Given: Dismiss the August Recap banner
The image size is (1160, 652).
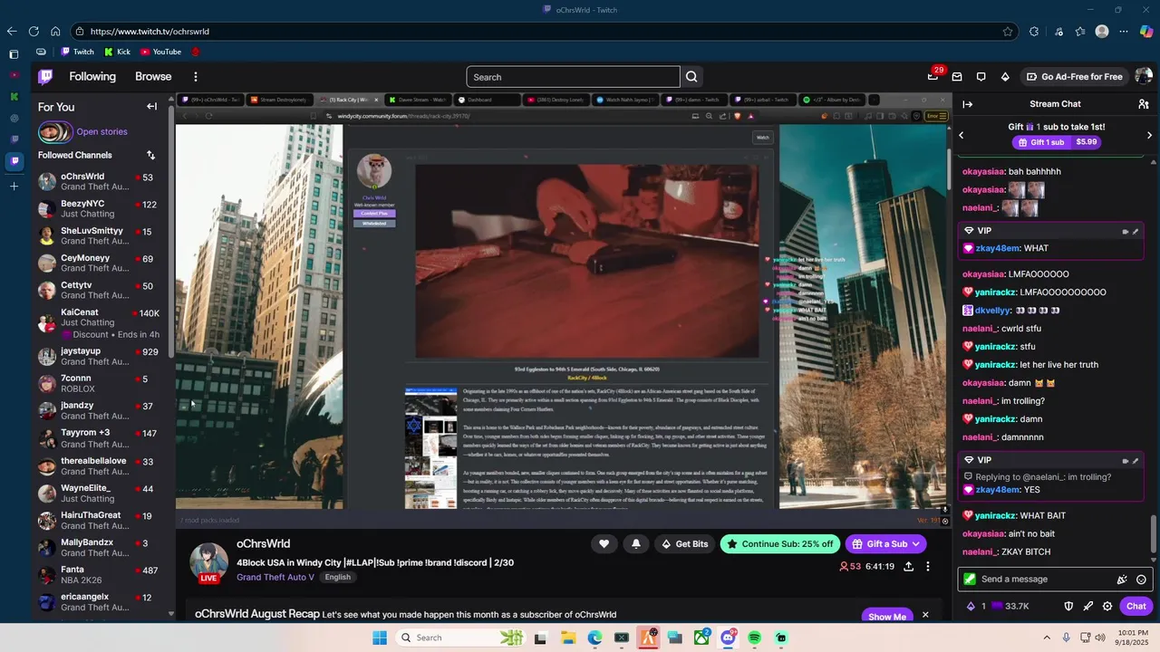Looking at the screenshot, I should pos(925,615).
